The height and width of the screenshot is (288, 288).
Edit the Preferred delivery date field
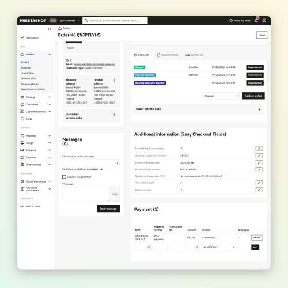(x=259, y=162)
